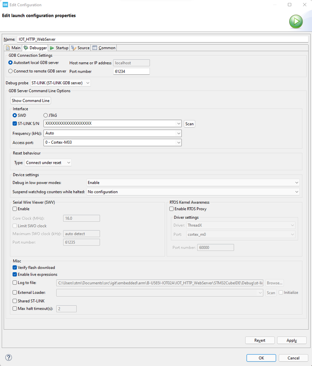This screenshot has width=312, height=366.
Task: Click the help question mark icon
Action: [9, 357]
